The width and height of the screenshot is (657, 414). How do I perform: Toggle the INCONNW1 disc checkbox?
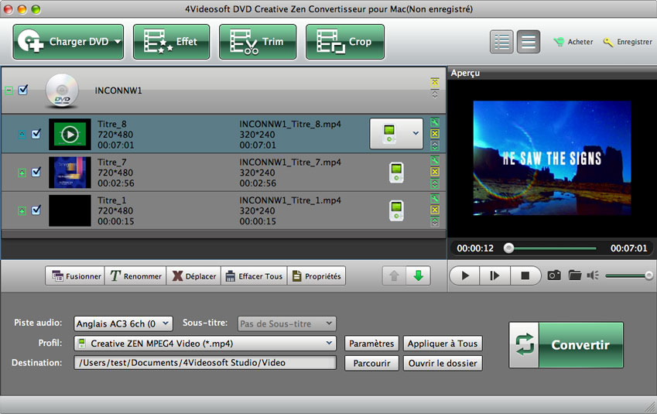pyautogui.click(x=23, y=90)
